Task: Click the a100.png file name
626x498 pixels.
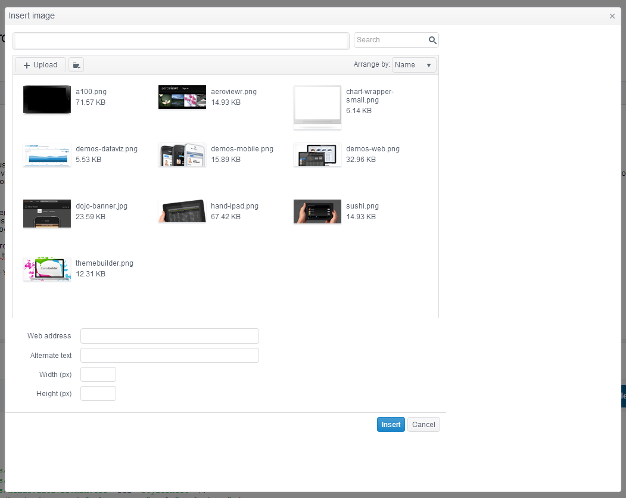Action: (x=91, y=92)
